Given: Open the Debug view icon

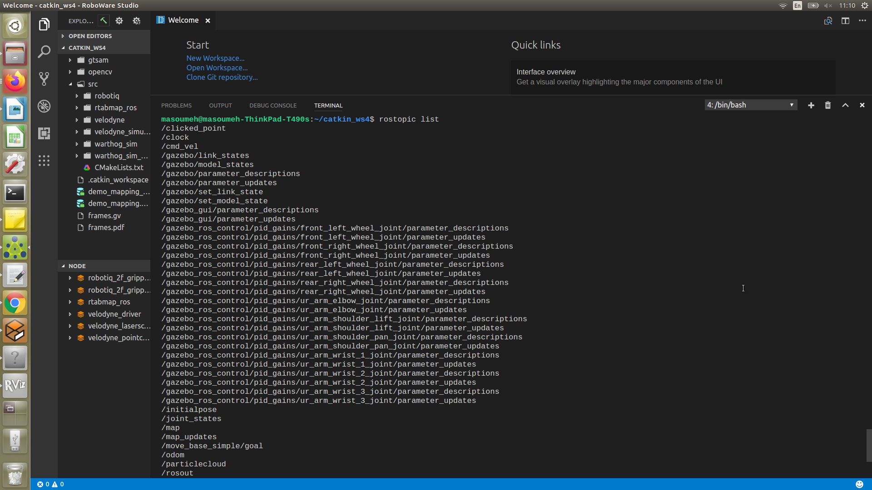Looking at the screenshot, I should tap(44, 106).
